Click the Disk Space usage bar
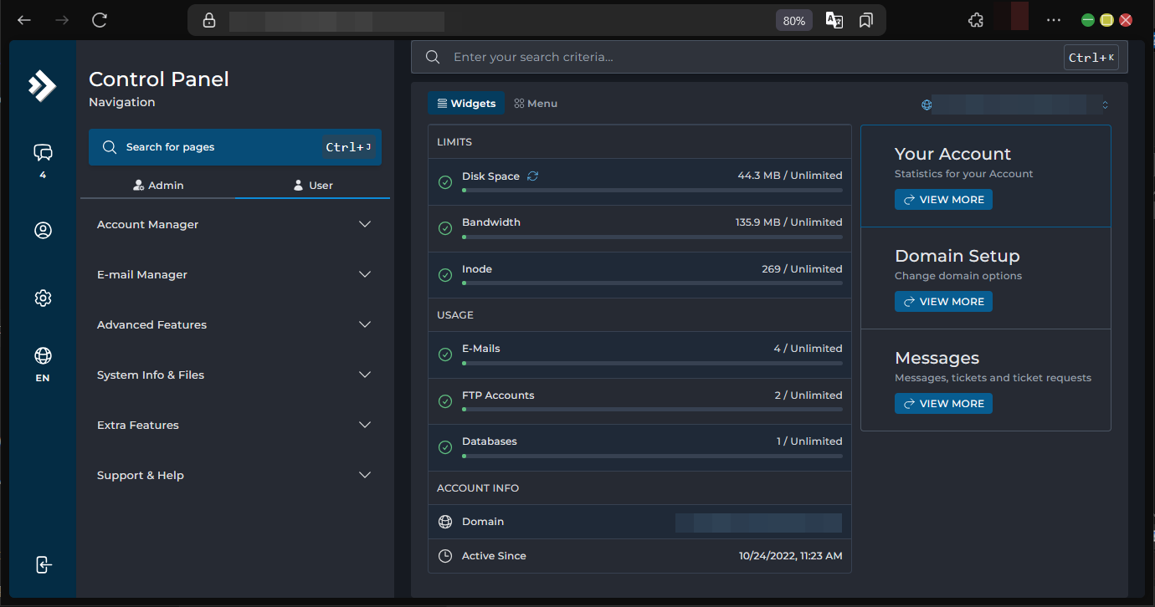Image resolution: width=1155 pixels, height=607 pixels. (652, 191)
